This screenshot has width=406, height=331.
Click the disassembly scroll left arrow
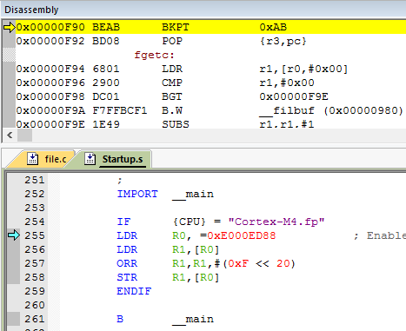pos(10,136)
